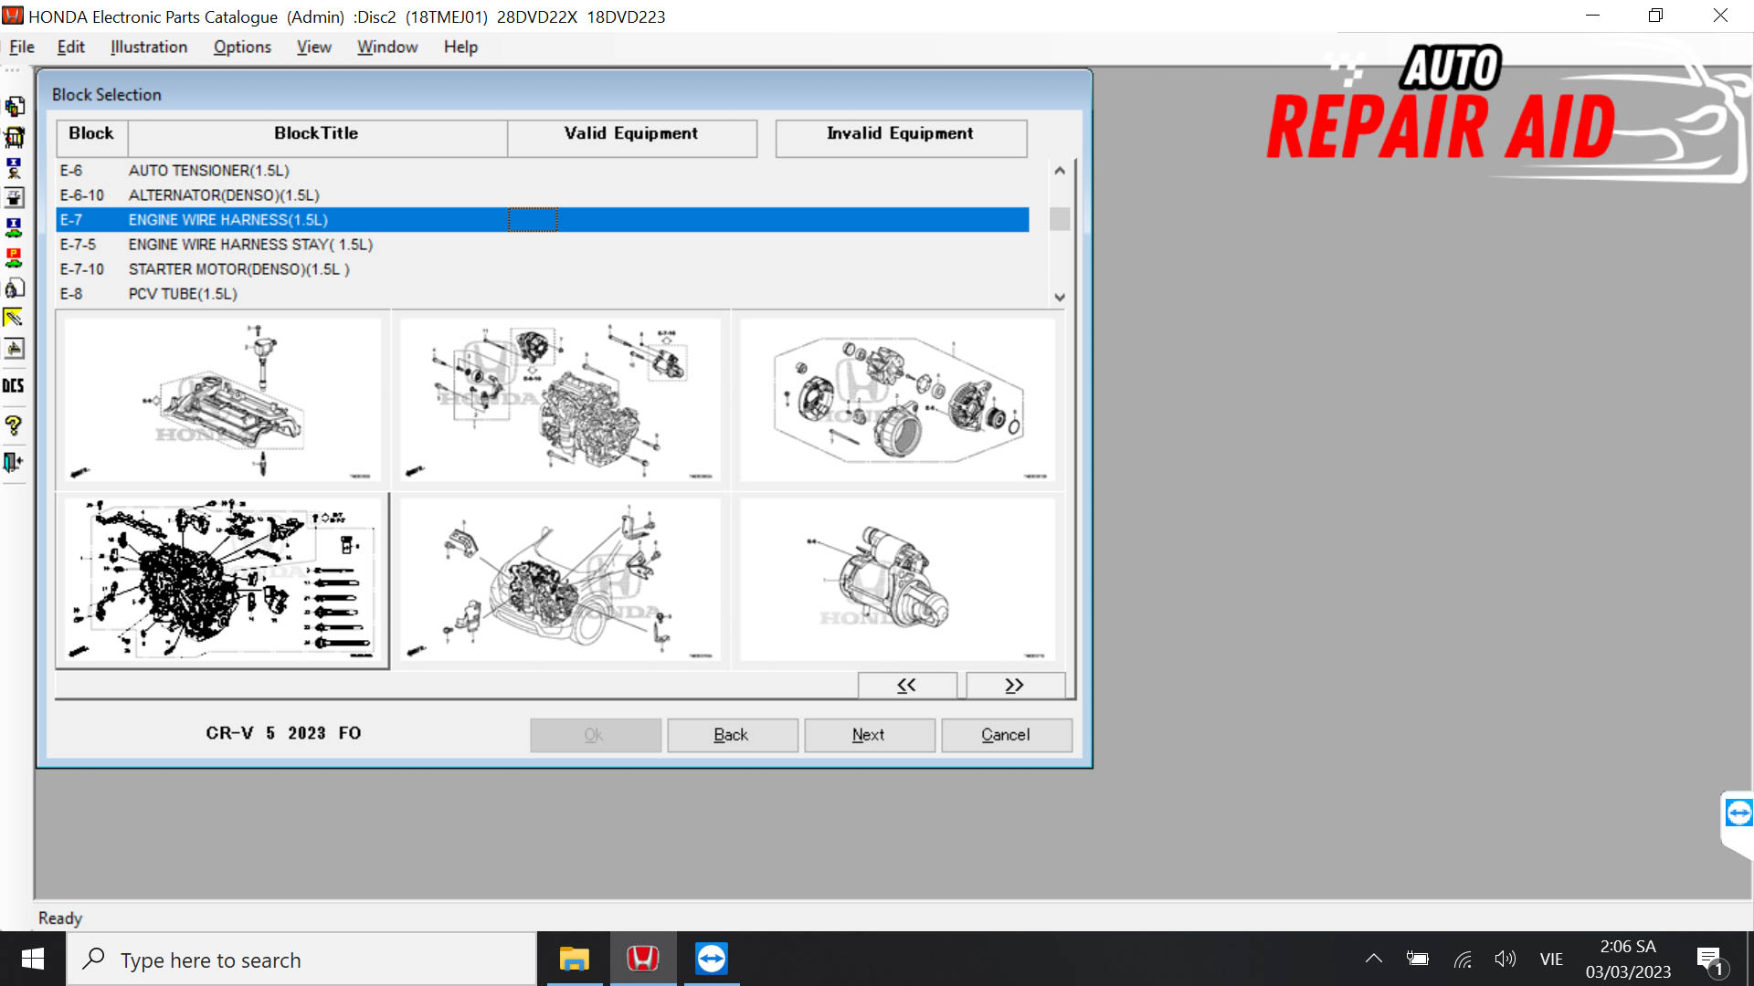The width and height of the screenshot is (1754, 986).
Task: Click the blue info person icon
Action: (15, 168)
